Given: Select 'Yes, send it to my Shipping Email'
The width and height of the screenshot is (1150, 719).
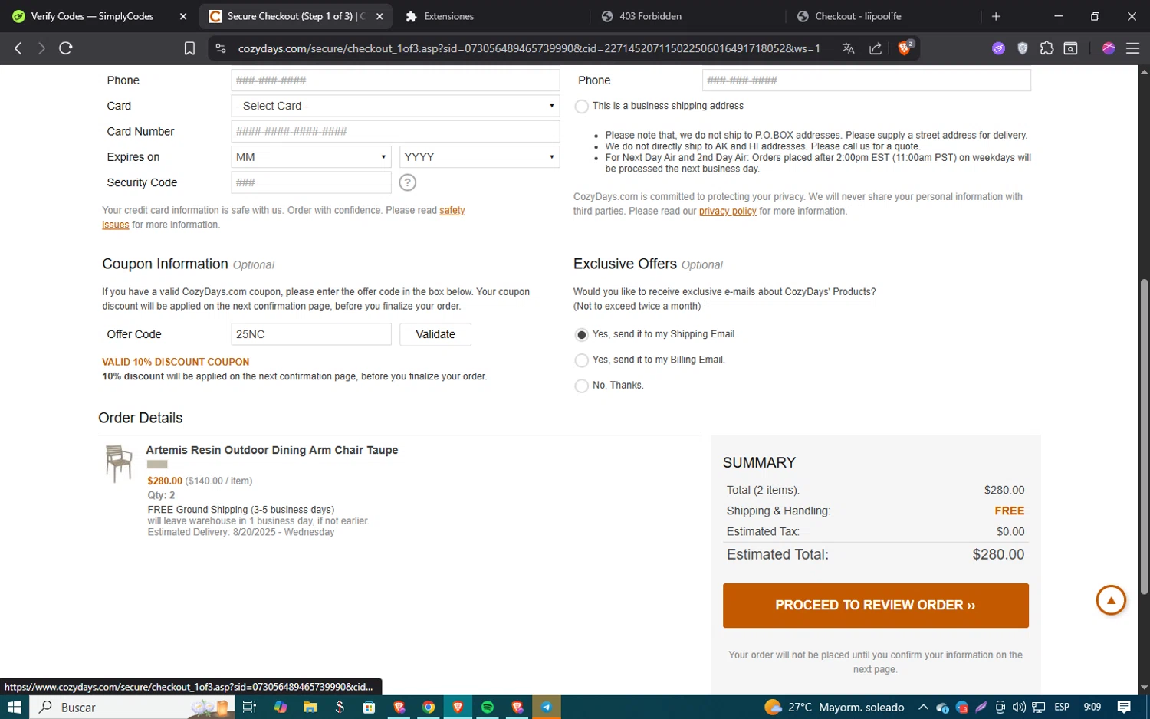Looking at the screenshot, I should click(582, 335).
